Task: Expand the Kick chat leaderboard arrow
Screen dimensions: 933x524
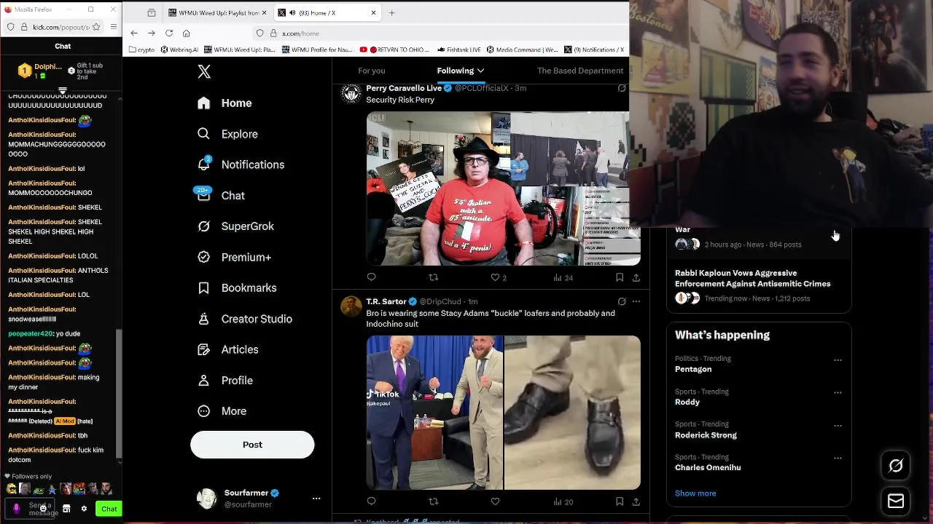Action: pyautogui.click(x=63, y=92)
